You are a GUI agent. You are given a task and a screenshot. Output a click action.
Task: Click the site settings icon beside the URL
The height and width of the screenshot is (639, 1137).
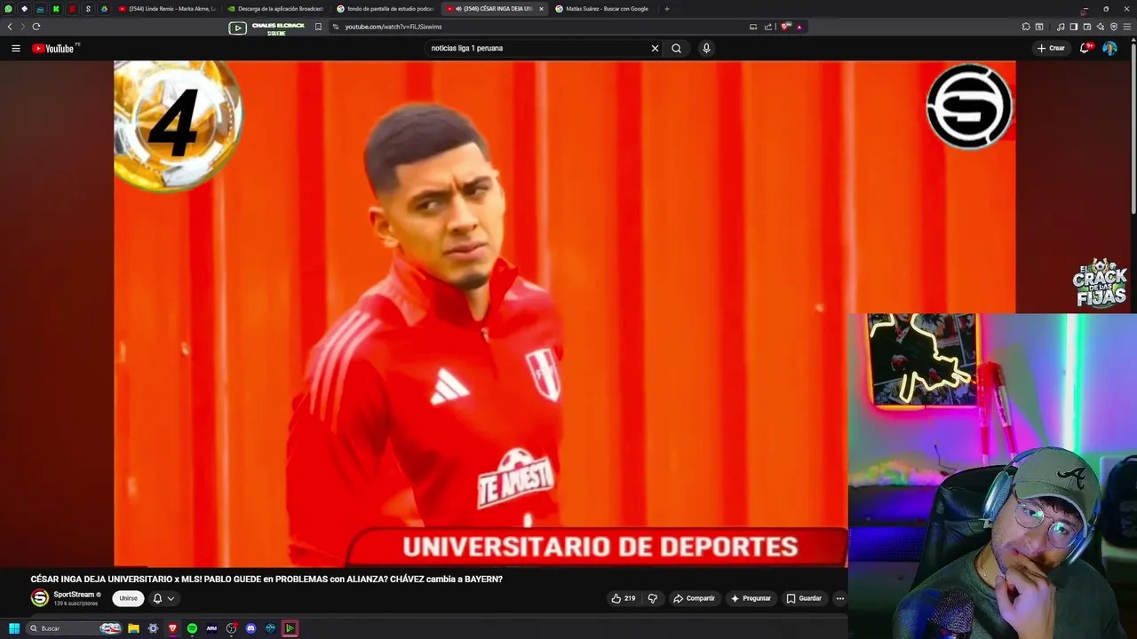[336, 27]
